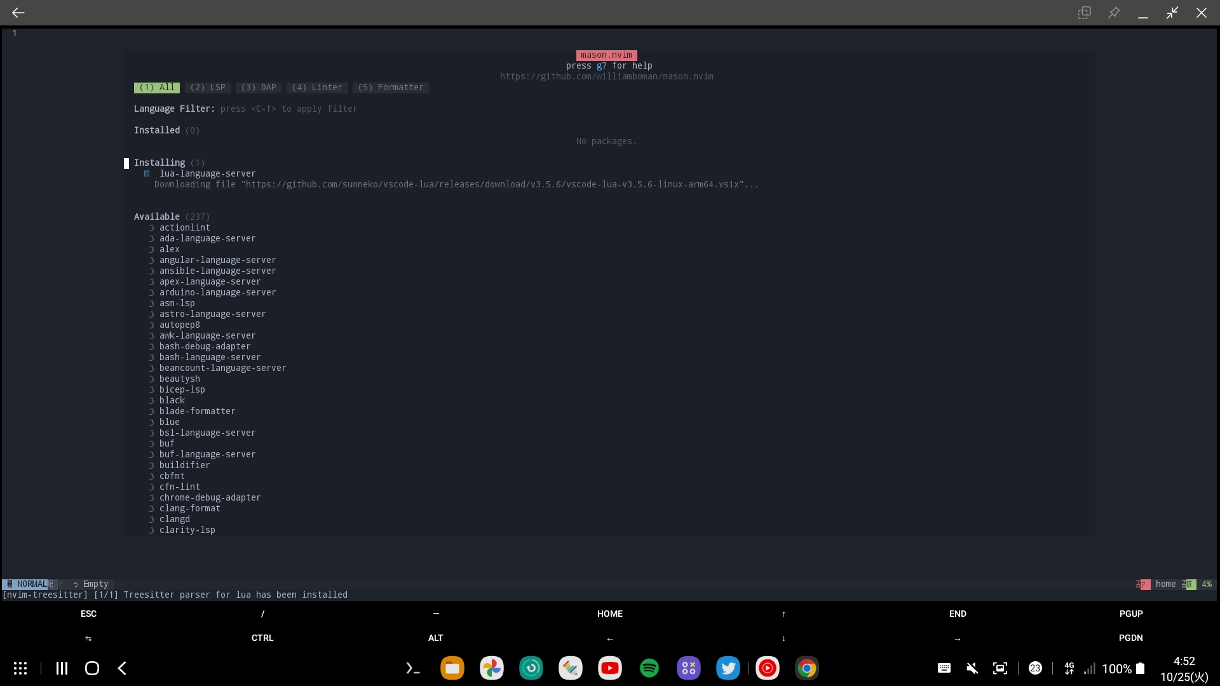The width and height of the screenshot is (1220, 686).
Task: Switch to the (4) Linter filter tab
Action: click(316, 88)
